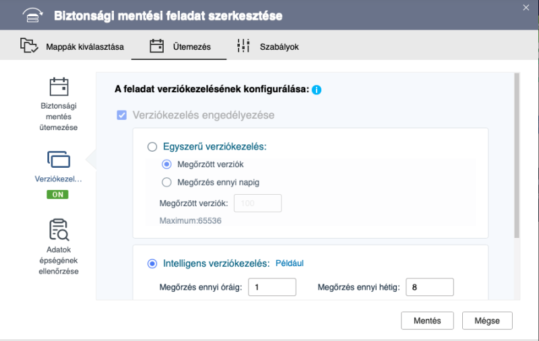Click the backup schedule calendar icon in sidebar
This screenshot has height=341, width=539.
[x=59, y=86]
